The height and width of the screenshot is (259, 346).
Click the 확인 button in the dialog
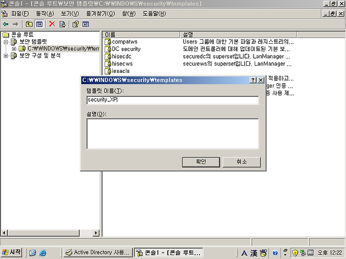201,162
